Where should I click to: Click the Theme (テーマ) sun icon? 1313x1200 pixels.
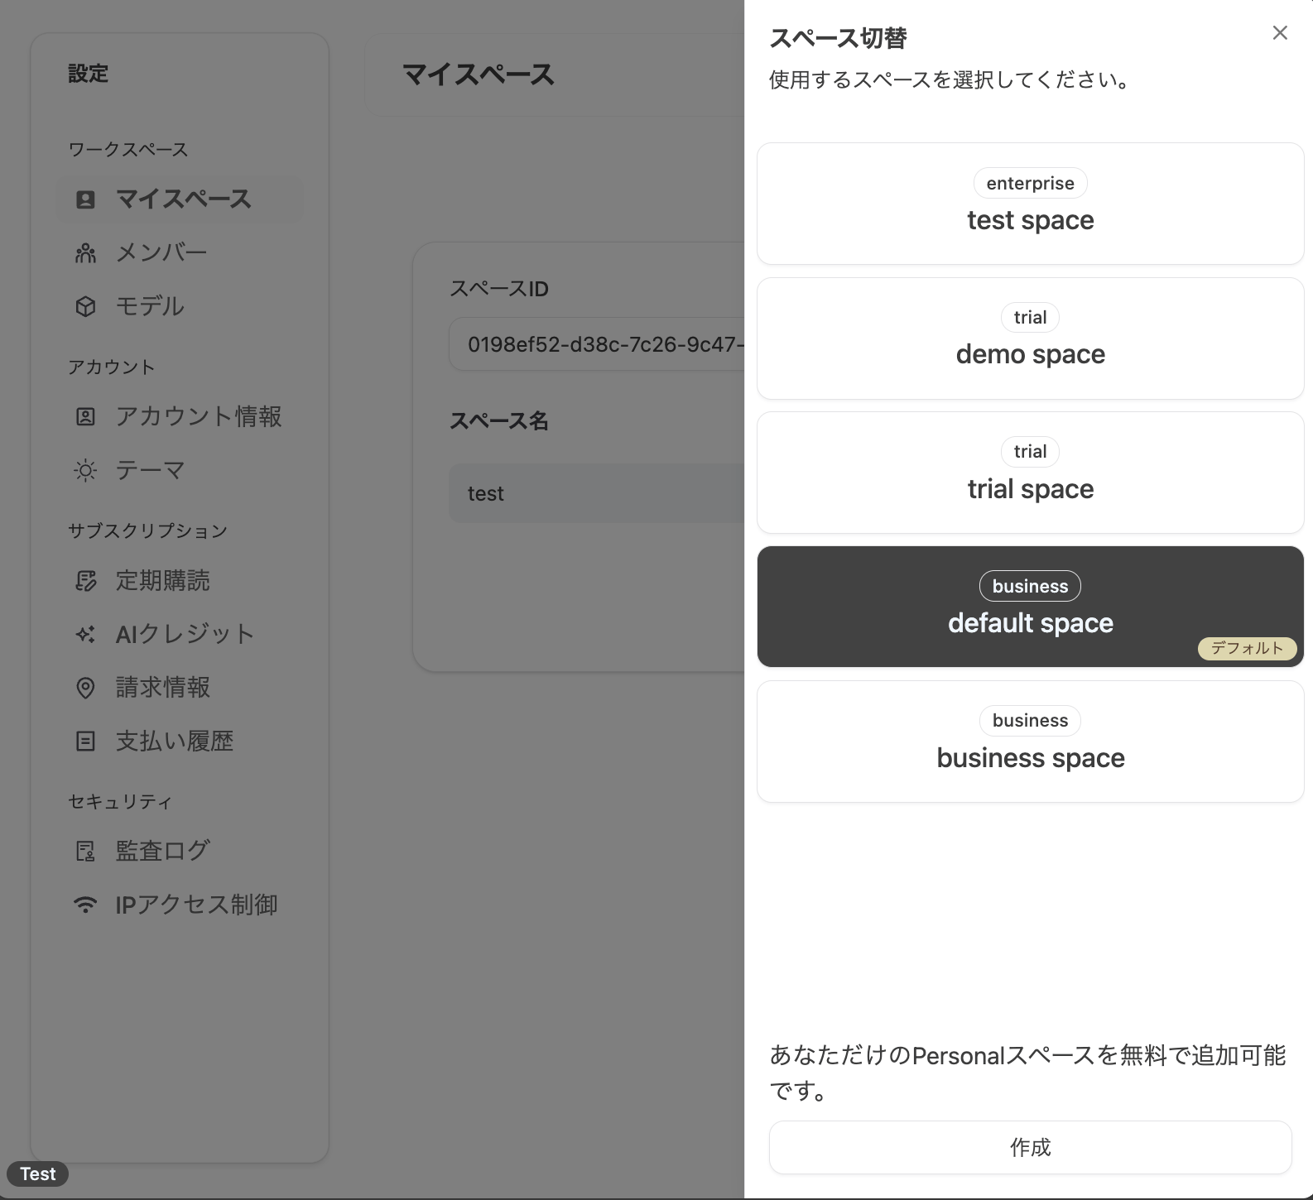point(85,471)
